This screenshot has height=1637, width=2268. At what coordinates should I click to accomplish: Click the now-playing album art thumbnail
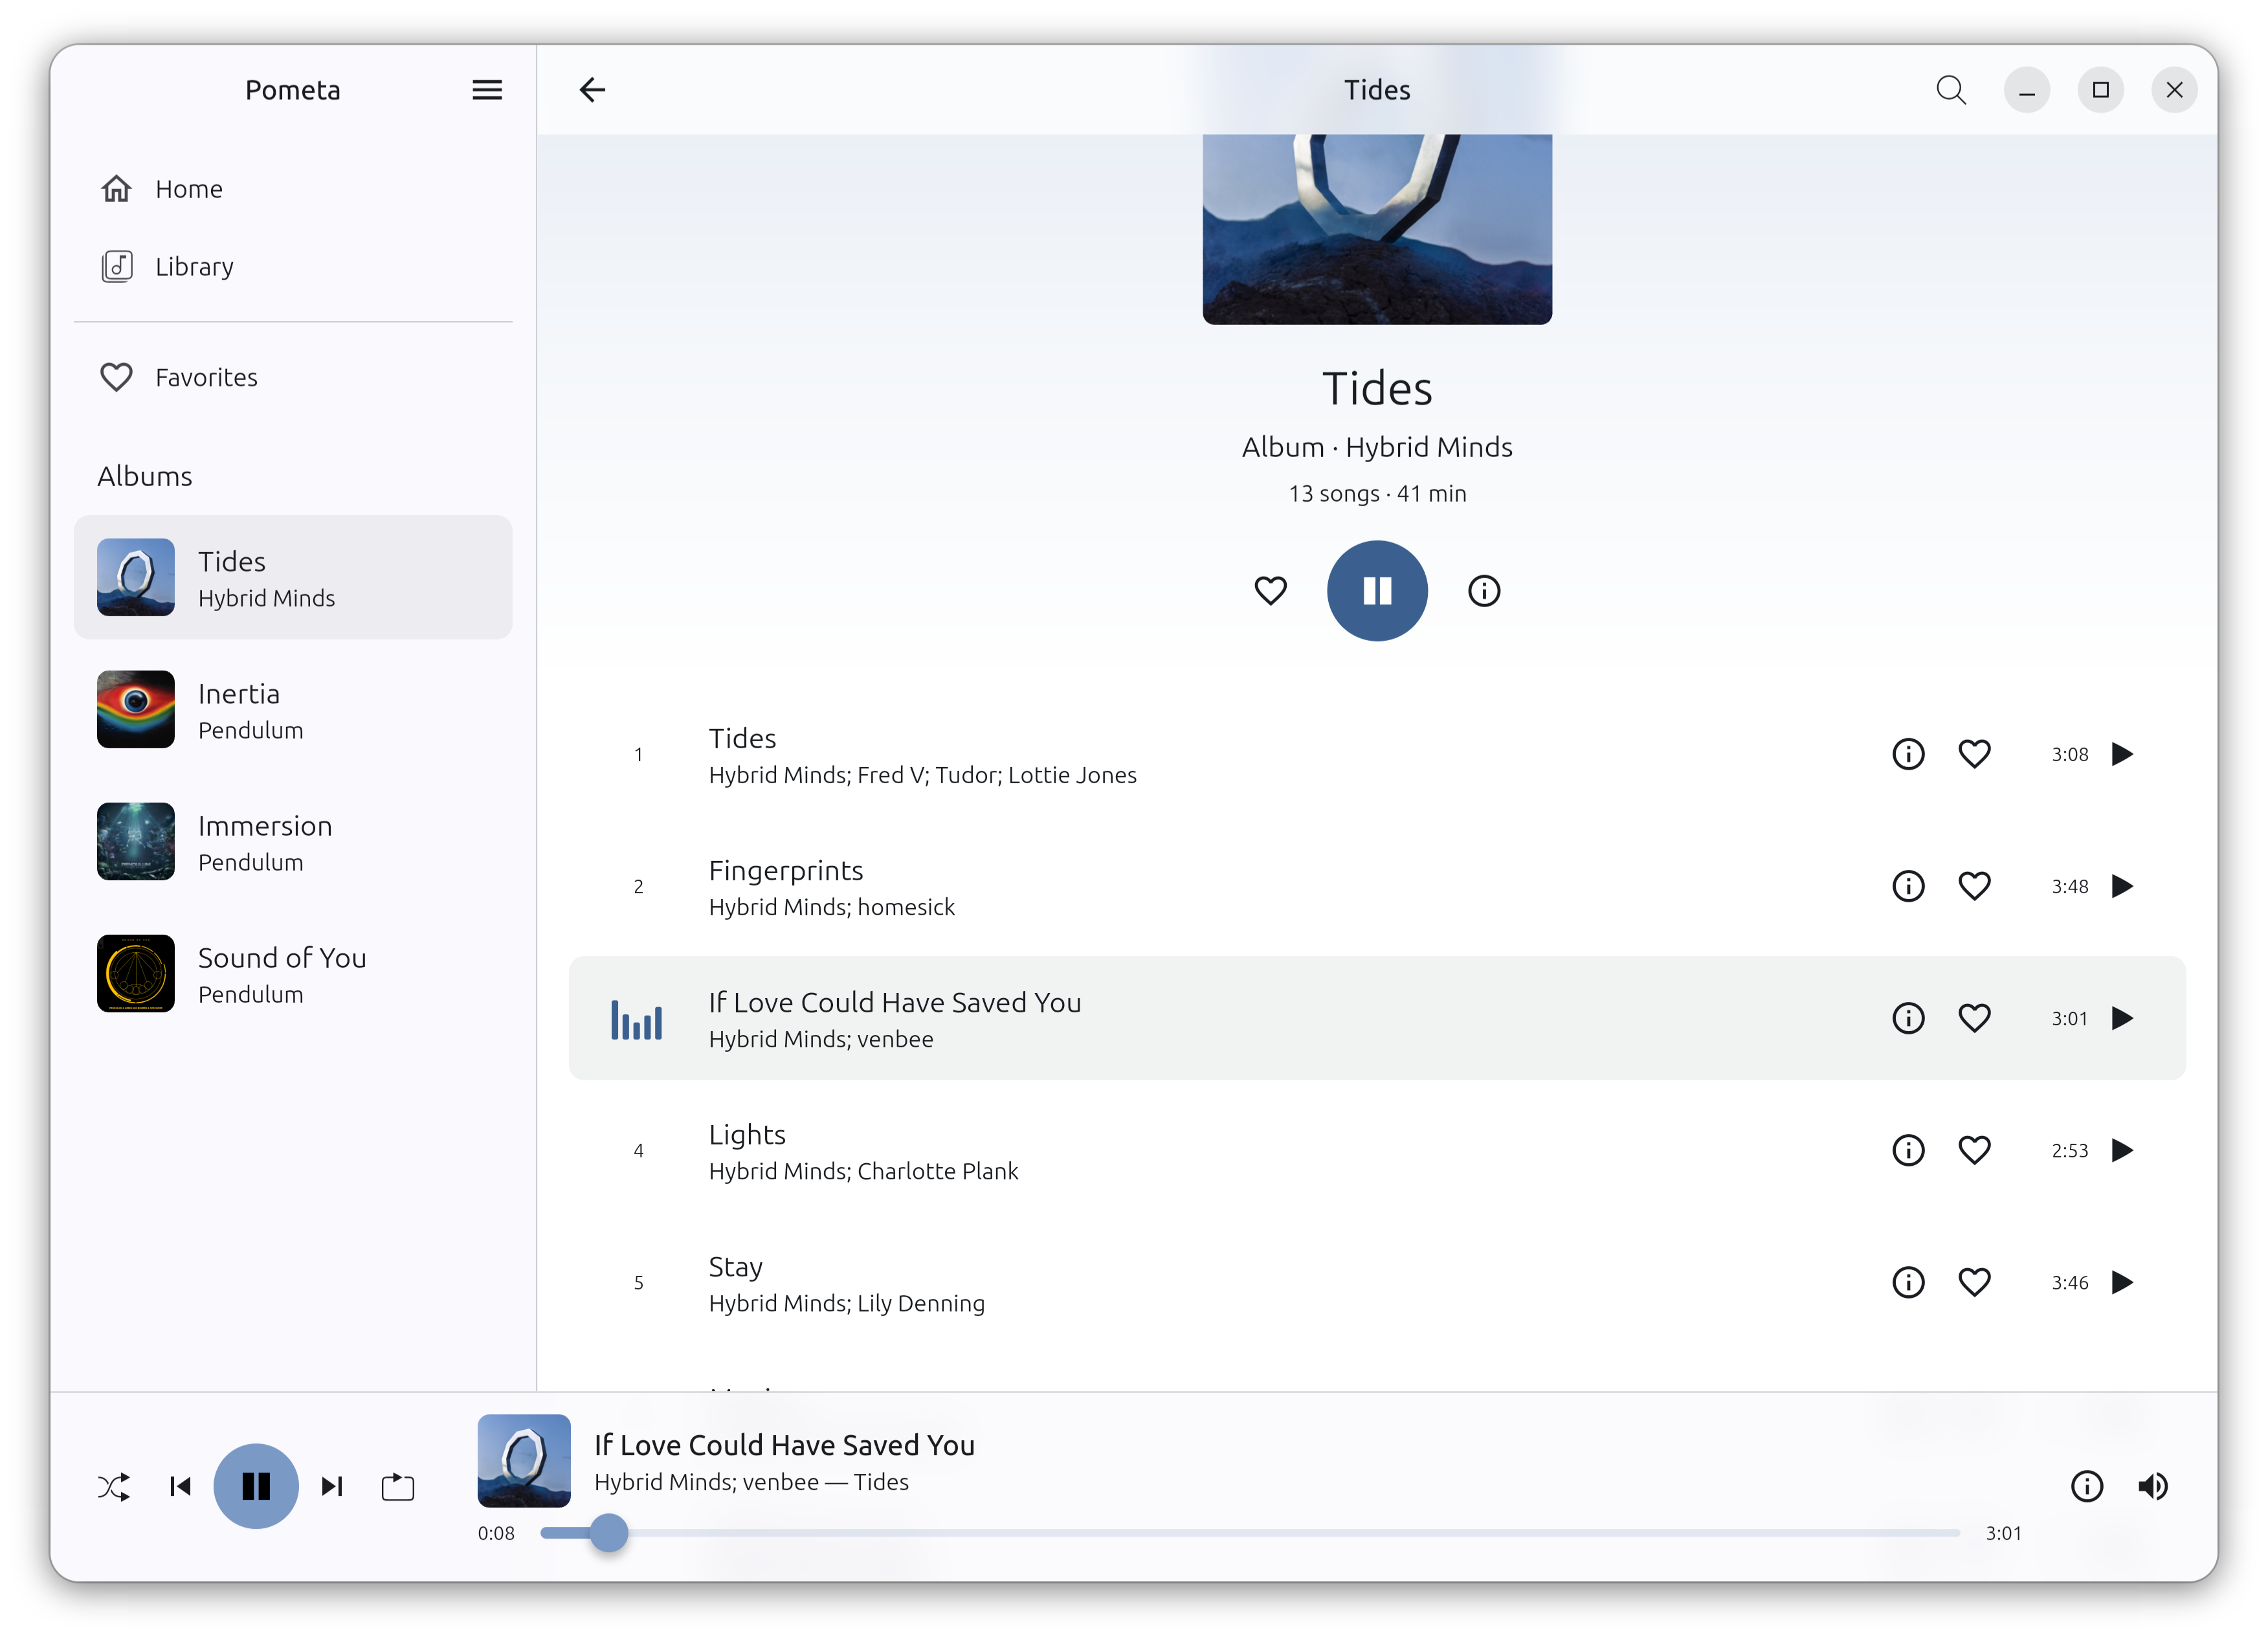524,1461
